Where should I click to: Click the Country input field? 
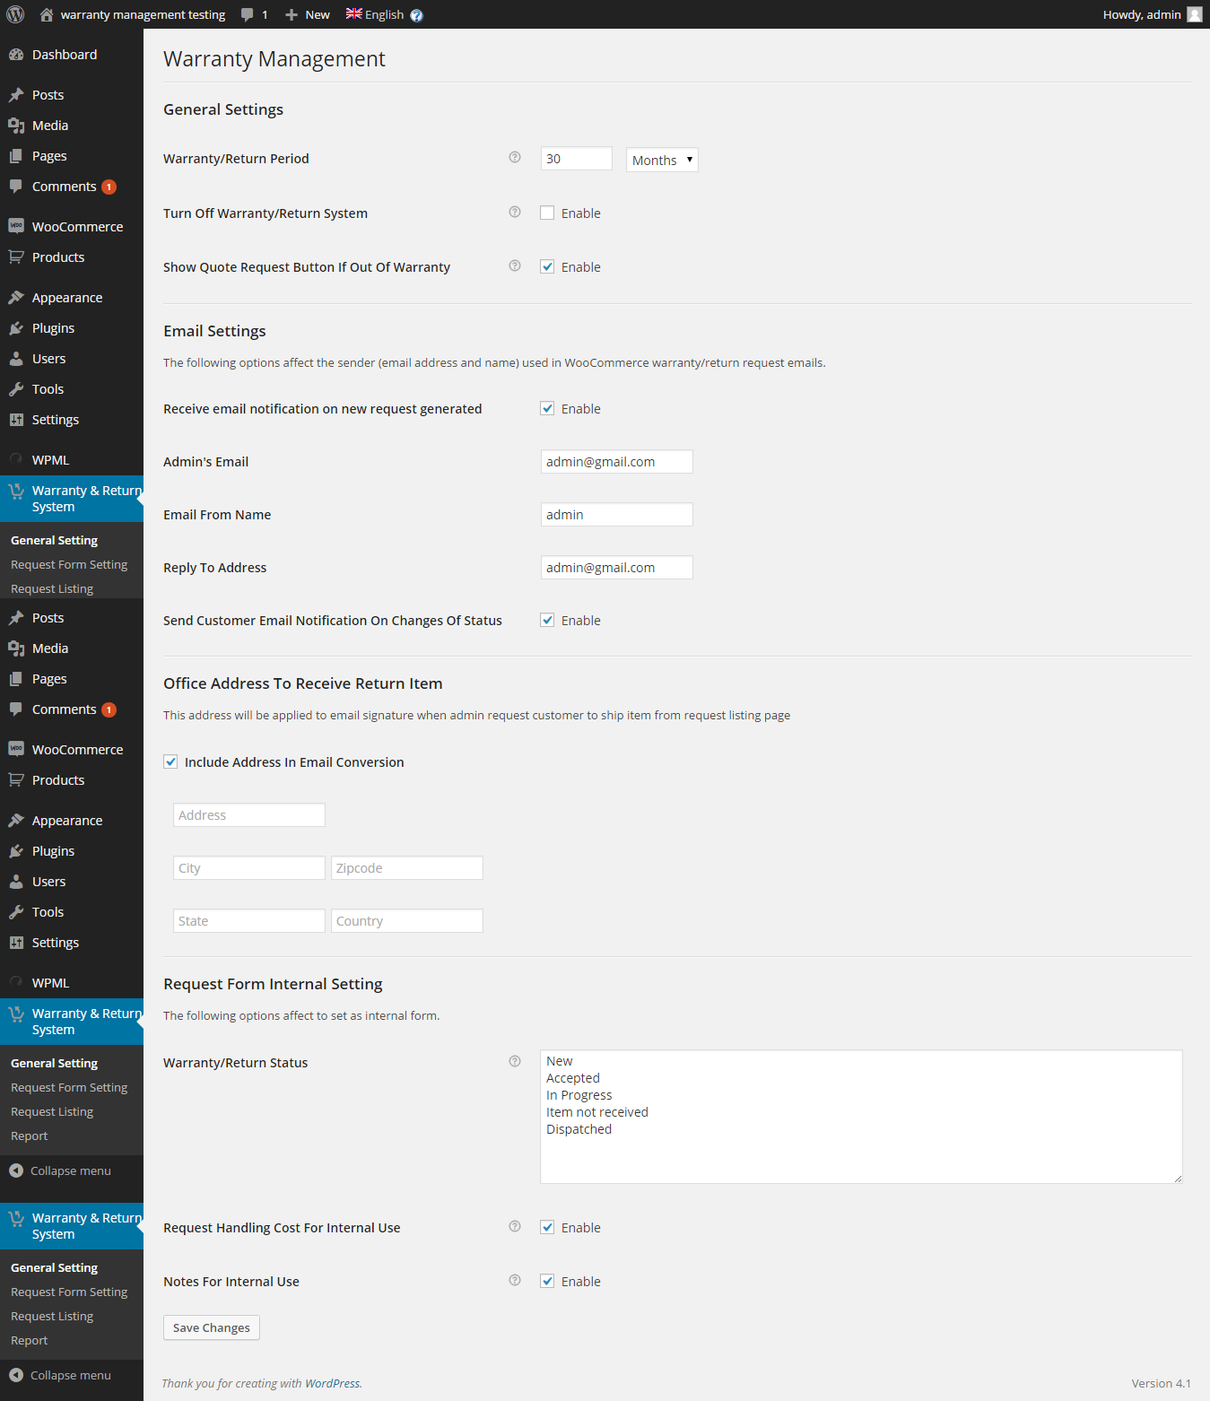(x=407, y=920)
